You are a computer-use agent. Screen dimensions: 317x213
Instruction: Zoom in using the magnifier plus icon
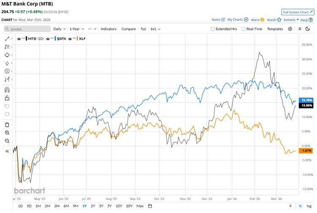[7, 133]
